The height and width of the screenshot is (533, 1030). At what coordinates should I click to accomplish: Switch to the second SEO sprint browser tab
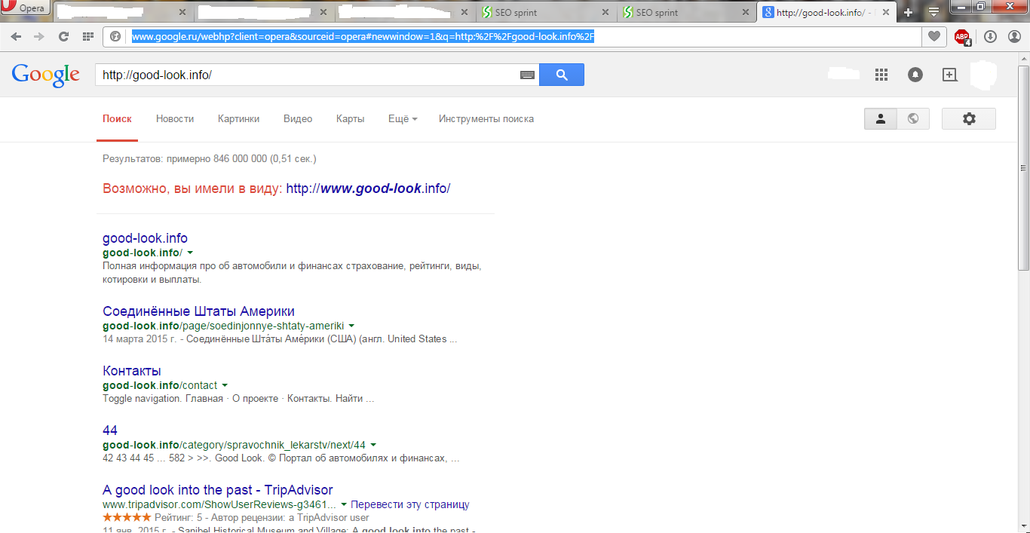(x=688, y=12)
